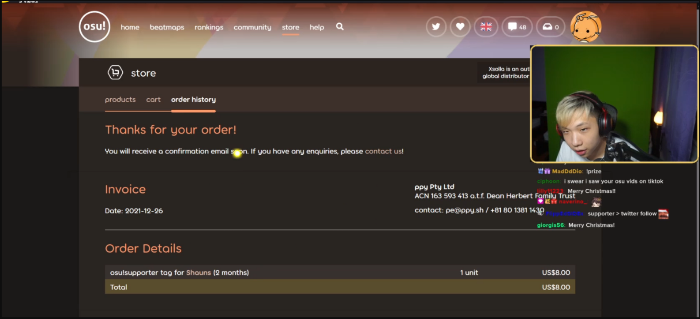Click ciphoon's tiktok chat message
The image size is (700, 319).
click(600, 181)
